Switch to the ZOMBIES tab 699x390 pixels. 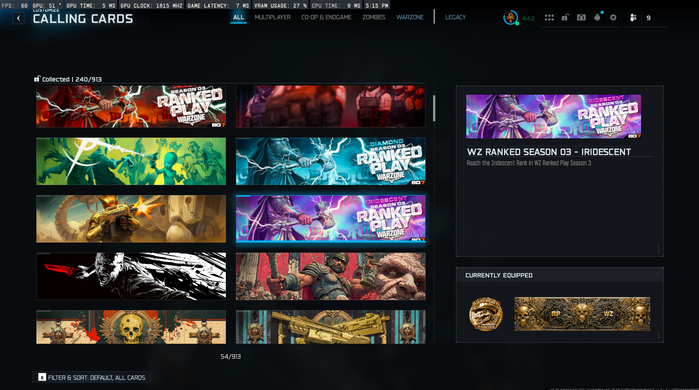[374, 17]
